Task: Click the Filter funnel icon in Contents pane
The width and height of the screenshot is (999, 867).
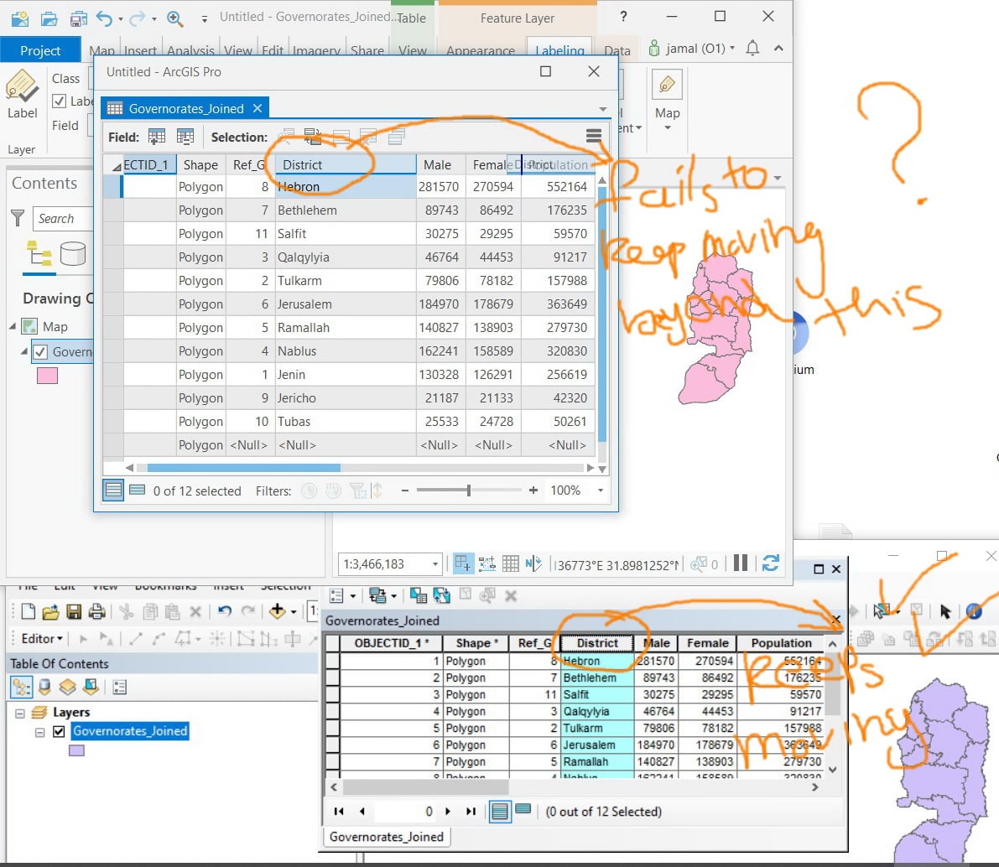Action: coord(18,219)
